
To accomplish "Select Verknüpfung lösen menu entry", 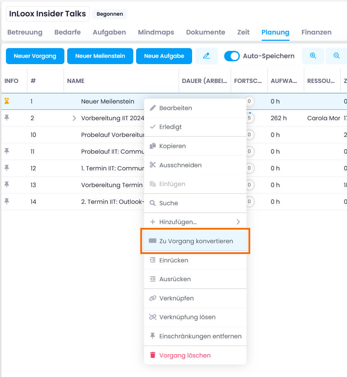I will (x=195, y=317).
